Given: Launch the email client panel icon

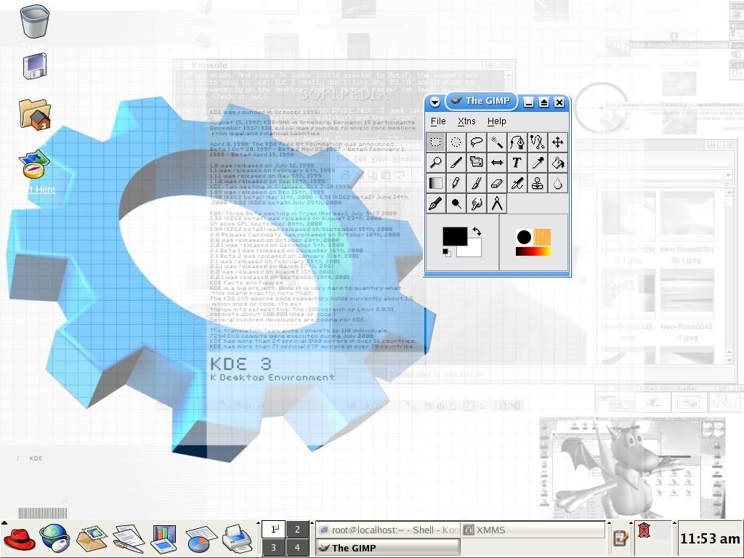Looking at the screenshot, I should pyautogui.click(x=92, y=539).
